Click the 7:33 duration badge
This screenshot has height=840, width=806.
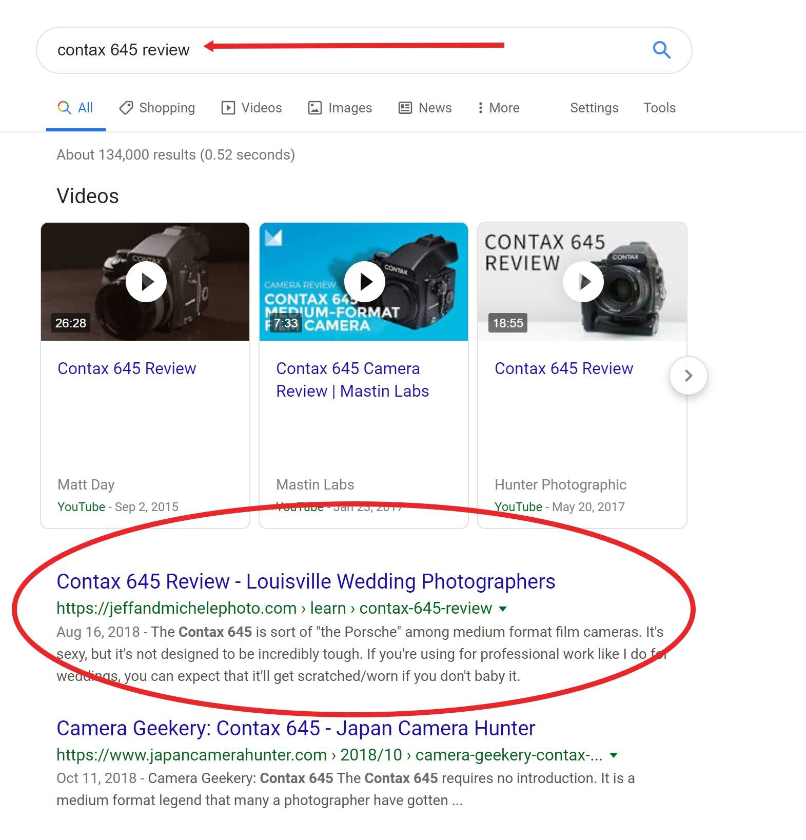tap(286, 323)
